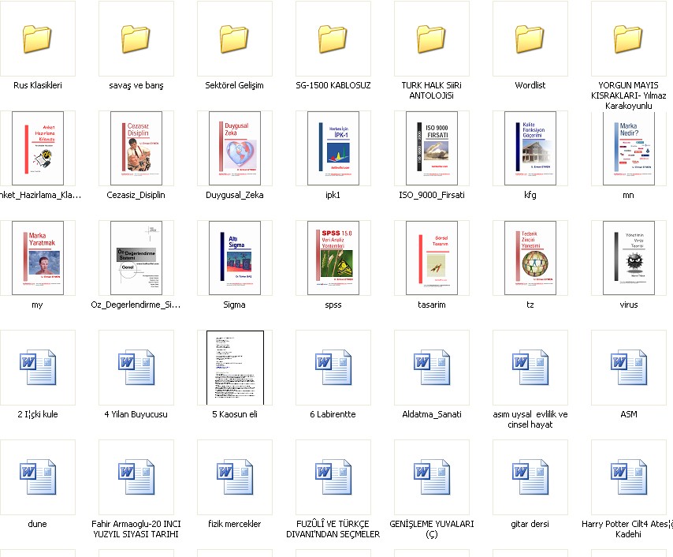Image resolution: width=673 pixels, height=557 pixels.
Task: Open the Rus Klasikleri folder icon
Action: coord(37,39)
